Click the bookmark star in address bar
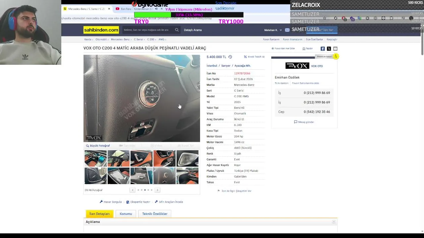This screenshot has width=424, height=238. 325,18
